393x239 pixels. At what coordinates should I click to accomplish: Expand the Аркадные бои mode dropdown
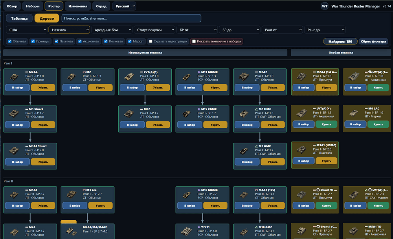click(112, 30)
